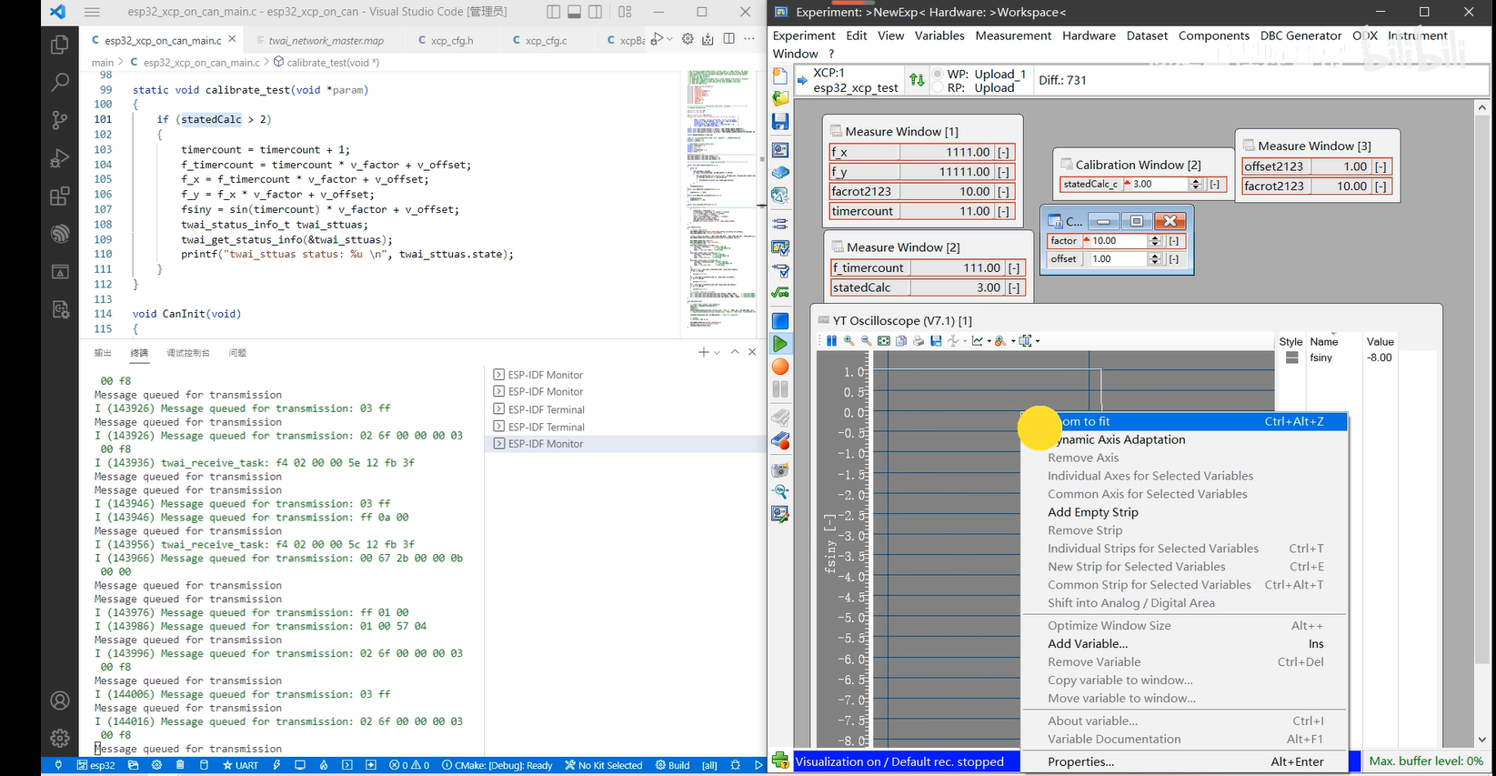Image resolution: width=1496 pixels, height=776 pixels.
Task: Open the oscilloscope cursor tool dropdown
Action: click(x=965, y=341)
